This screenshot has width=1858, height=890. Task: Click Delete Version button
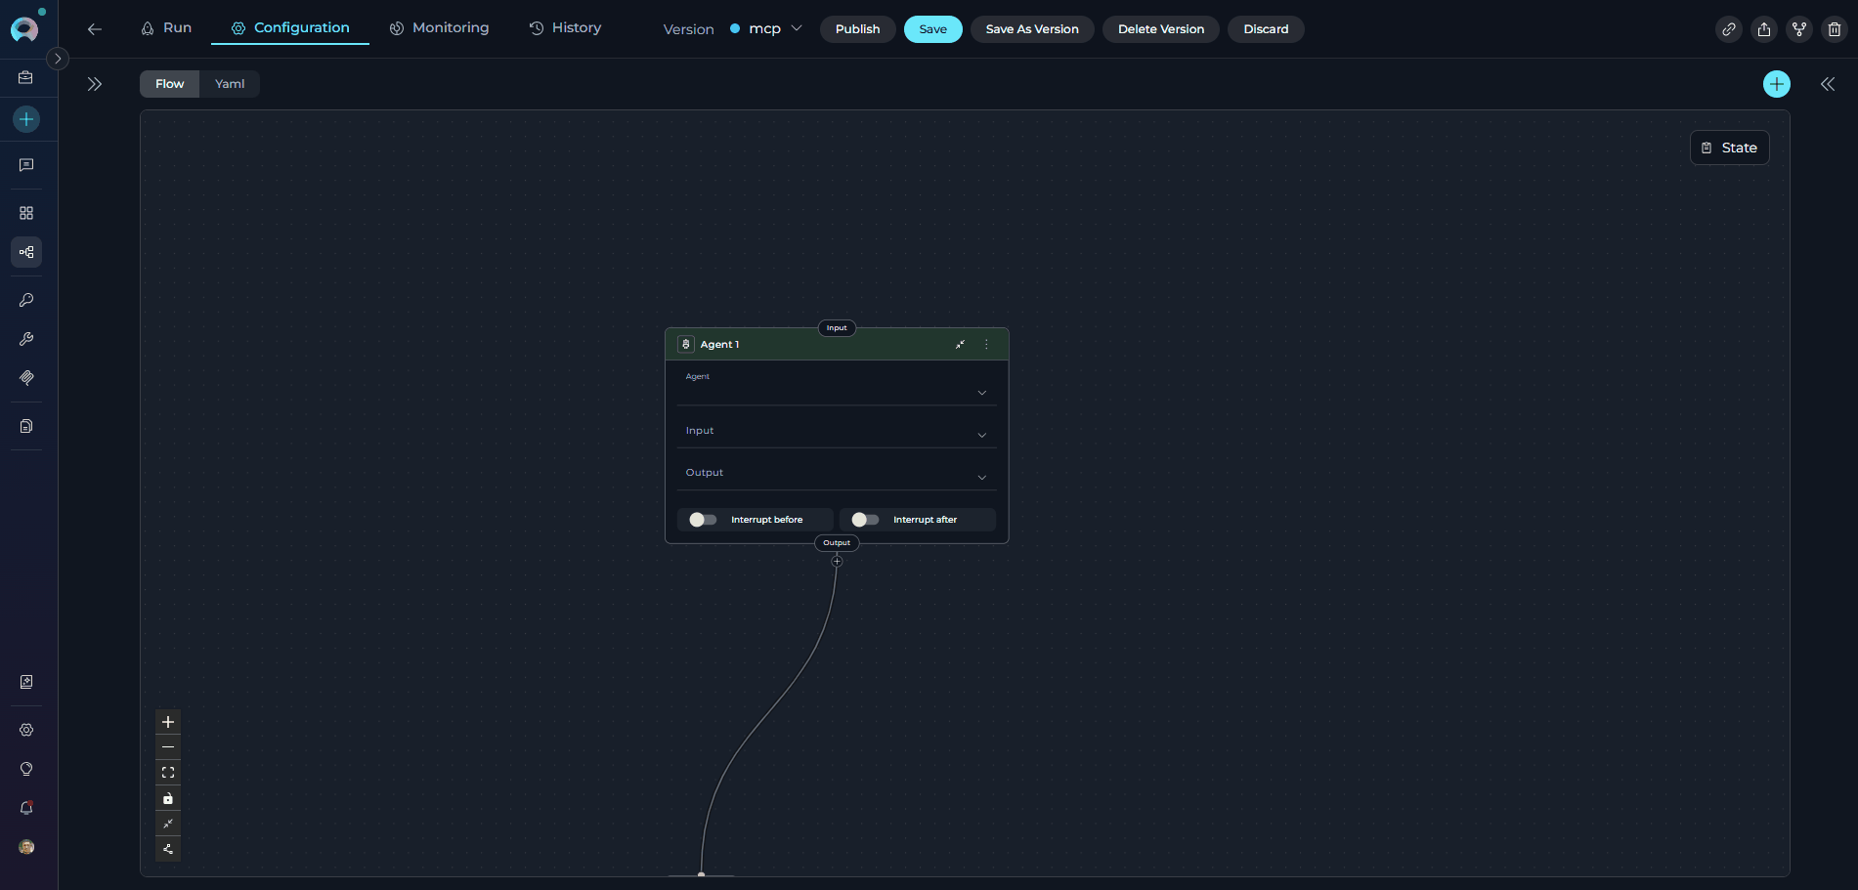pos(1161,29)
